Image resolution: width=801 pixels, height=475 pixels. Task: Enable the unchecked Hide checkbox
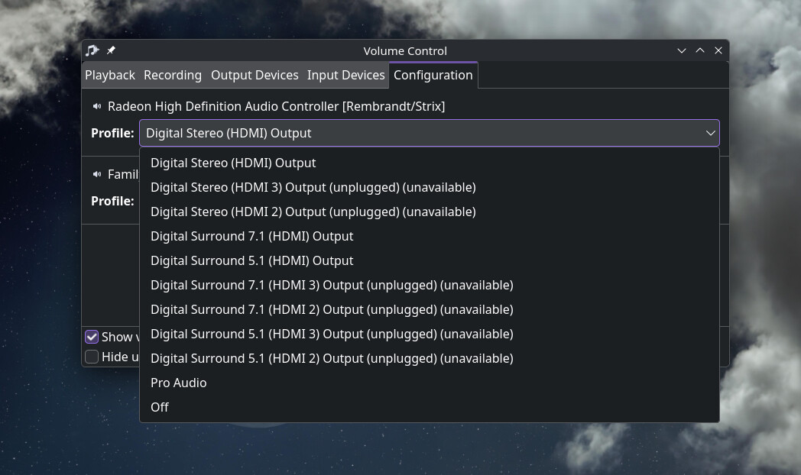coord(92,357)
